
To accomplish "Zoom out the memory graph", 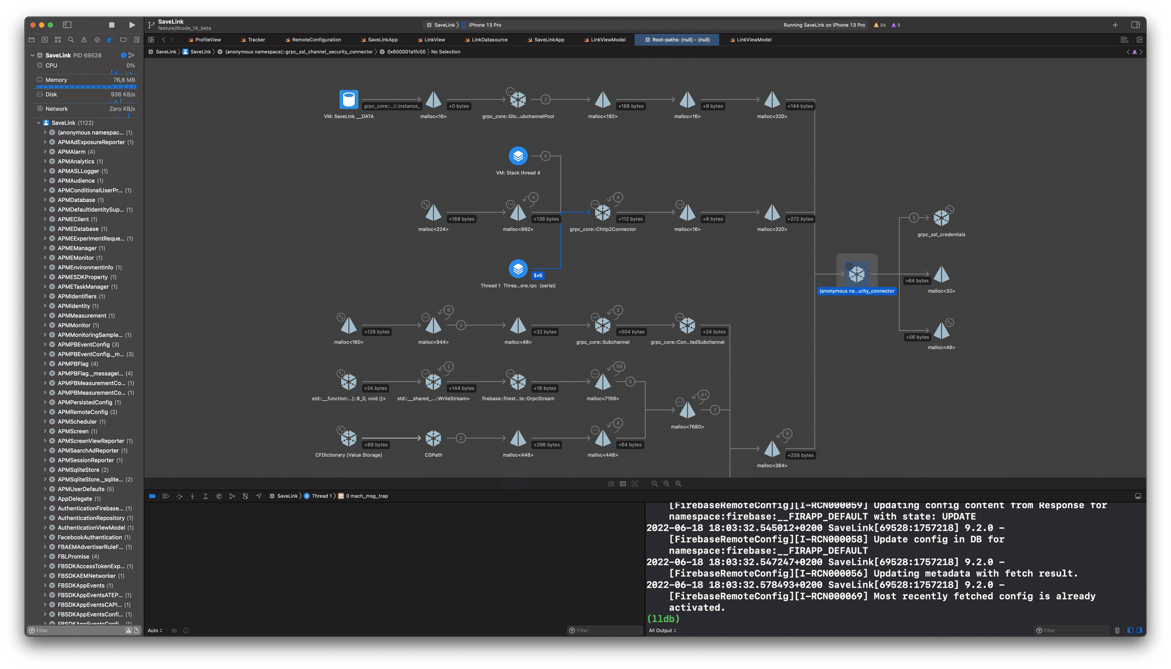I will point(655,484).
